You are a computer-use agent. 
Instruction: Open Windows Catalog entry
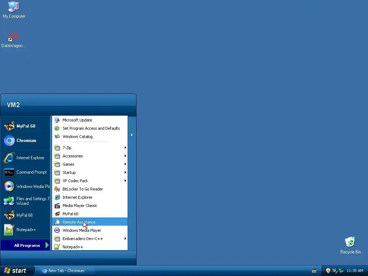(x=89, y=137)
